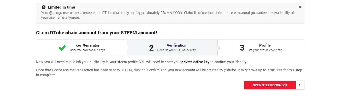Click the Claim DTube chain account heading
Screen dimensions: 342x96
point(96,33)
